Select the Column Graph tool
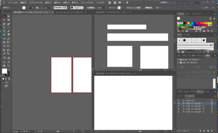Viewport: 218px width, 133px height. [x=8, y=58]
